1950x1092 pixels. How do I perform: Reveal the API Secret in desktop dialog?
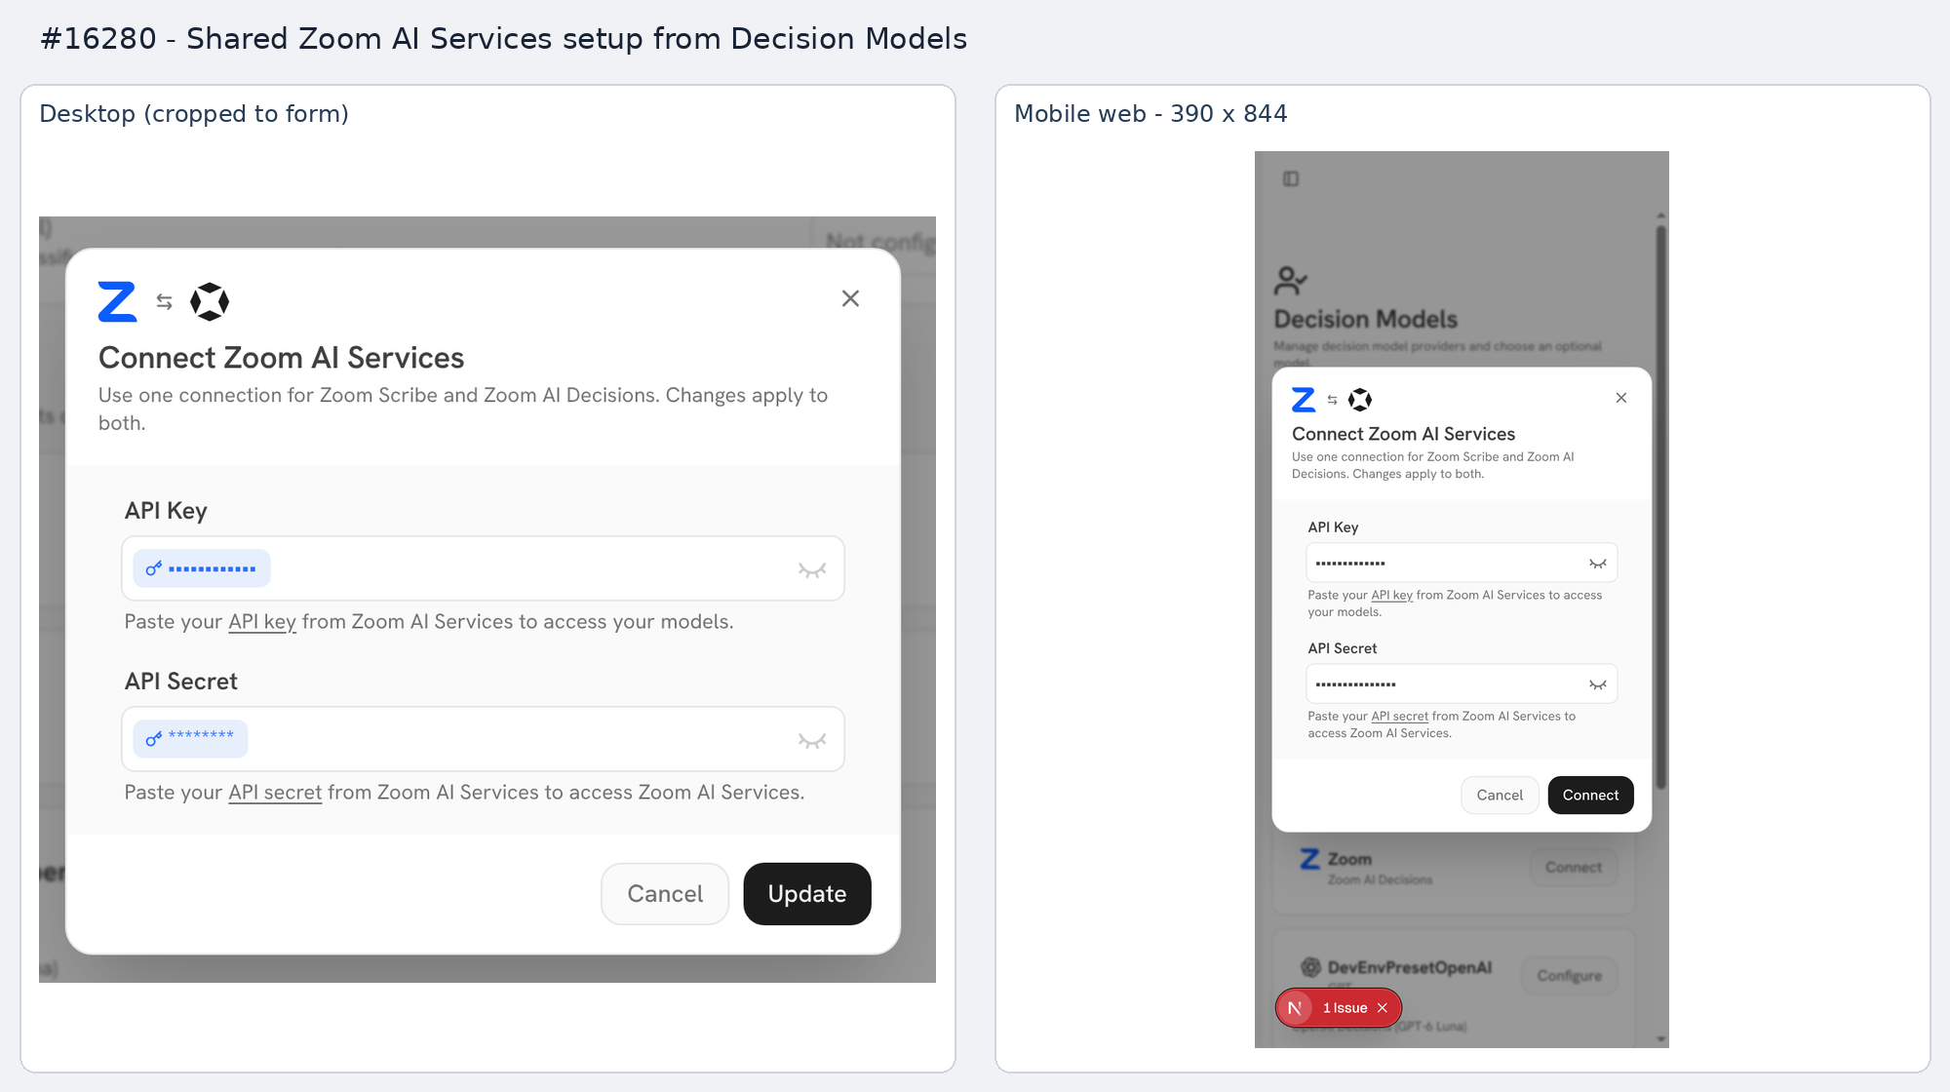click(812, 740)
